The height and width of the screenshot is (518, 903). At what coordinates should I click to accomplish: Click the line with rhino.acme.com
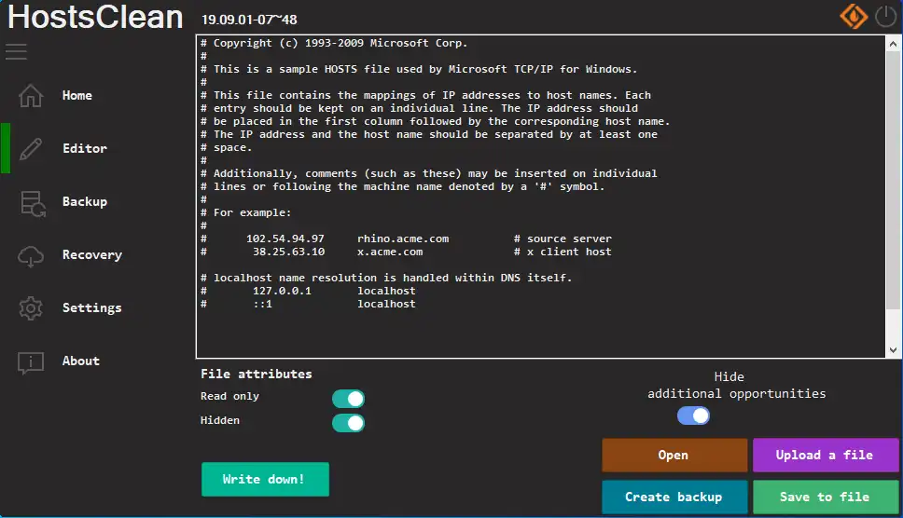pos(406,239)
